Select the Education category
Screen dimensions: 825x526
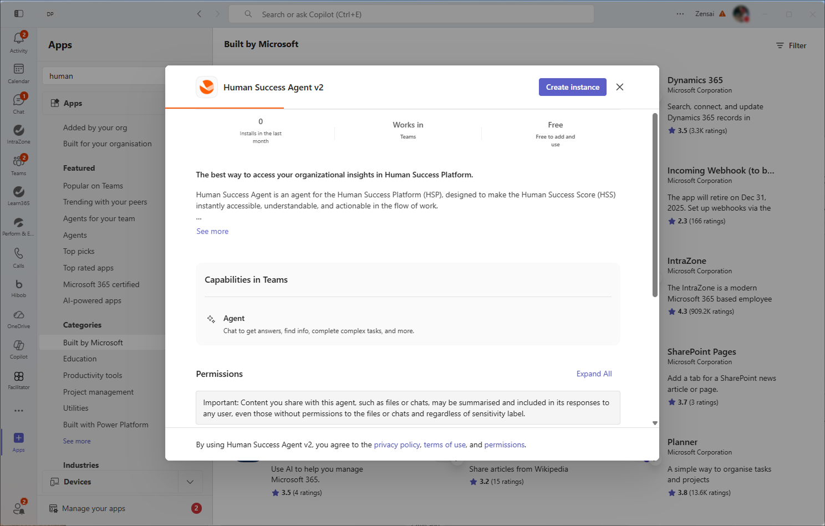80,359
